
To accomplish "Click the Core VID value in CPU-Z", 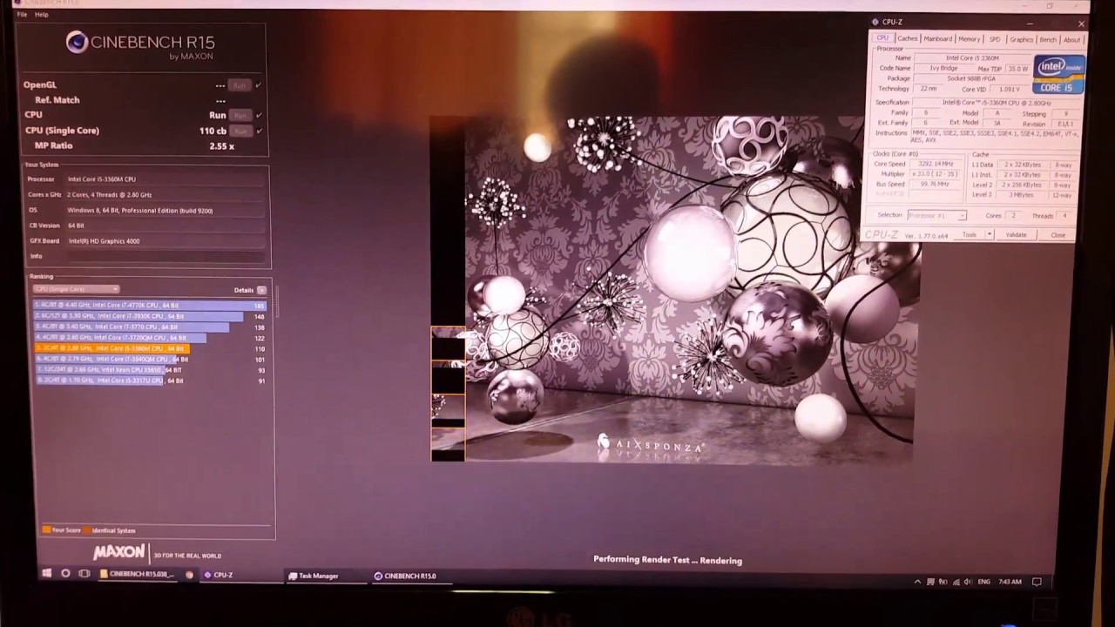I will pyautogui.click(x=1010, y=89).
